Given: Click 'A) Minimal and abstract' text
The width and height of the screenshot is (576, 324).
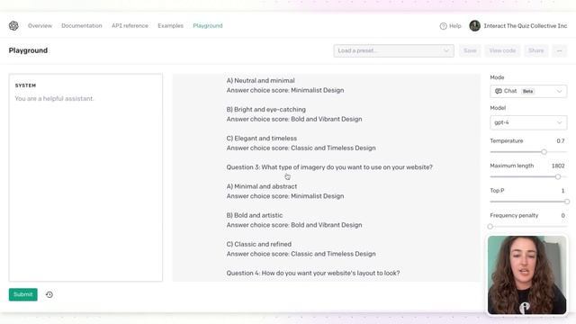Looking at the screenshot, I should (x=262, y=186).
